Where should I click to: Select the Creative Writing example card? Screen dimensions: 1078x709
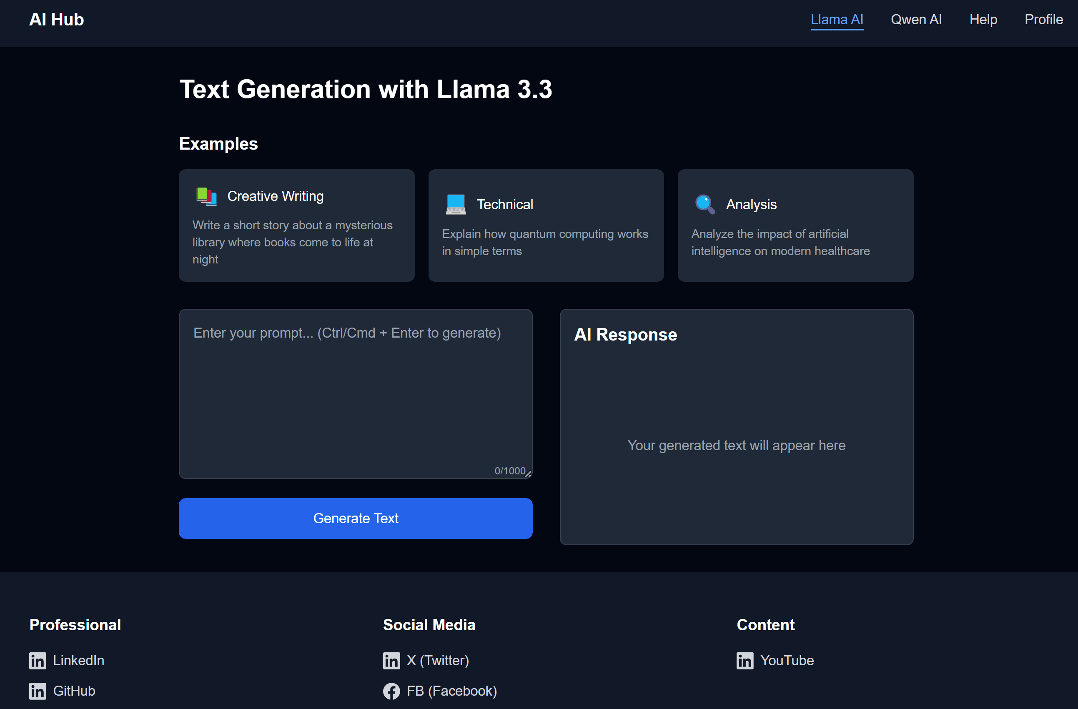tap(296, 225)
